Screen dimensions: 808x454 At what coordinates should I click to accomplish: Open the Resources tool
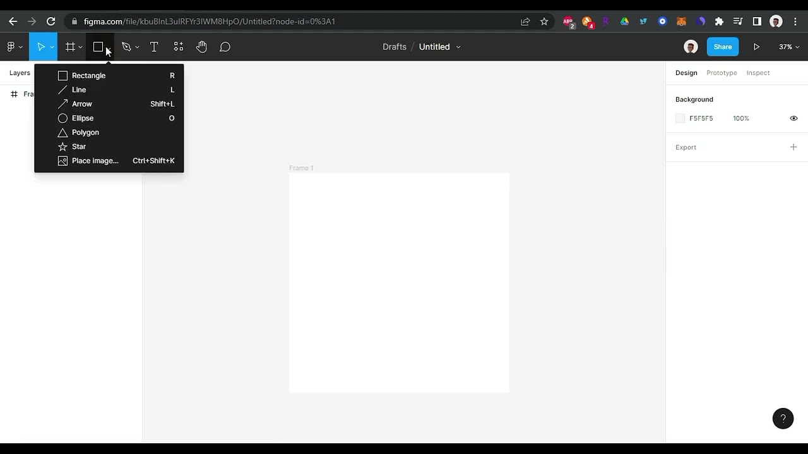179,47
